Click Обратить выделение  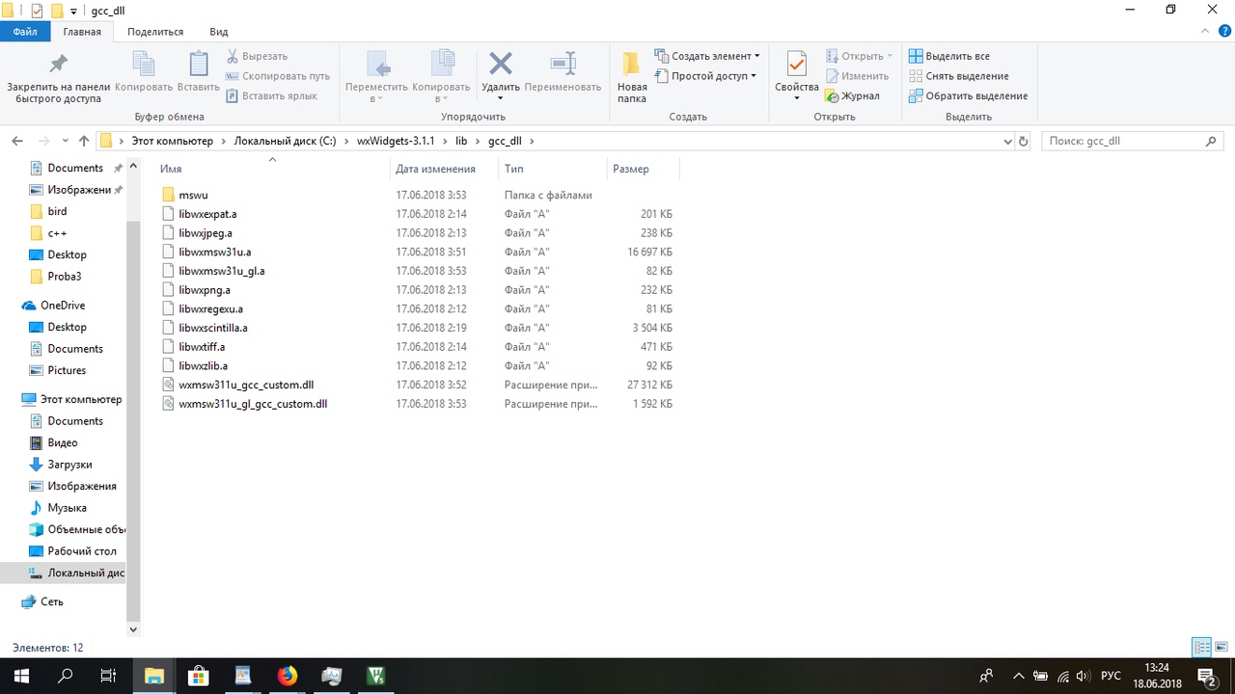969,95
